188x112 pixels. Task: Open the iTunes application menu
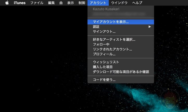[20, 3]
